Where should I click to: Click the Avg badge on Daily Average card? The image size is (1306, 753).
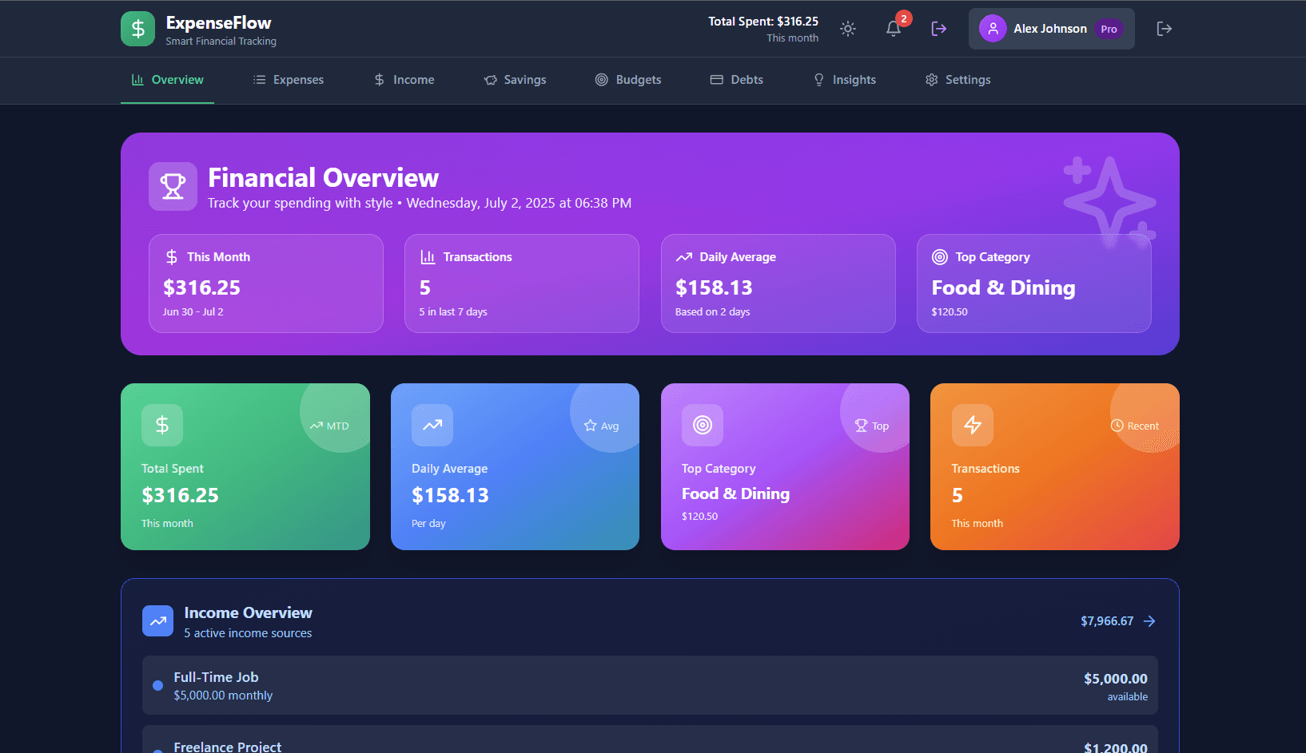pyautogui.click(x=602, y=426)
